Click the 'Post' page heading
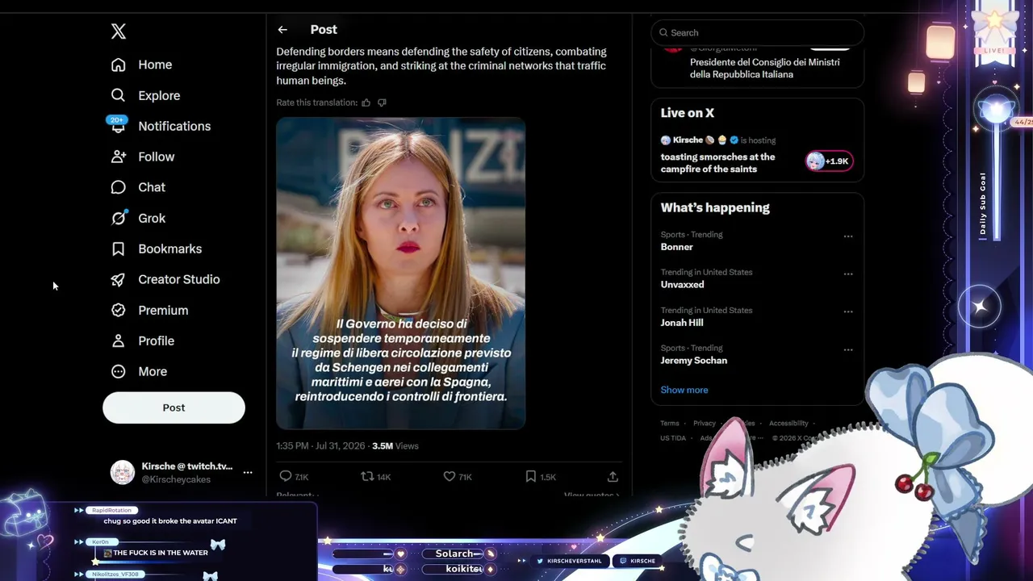1033x581 pixels. [324, 30]
